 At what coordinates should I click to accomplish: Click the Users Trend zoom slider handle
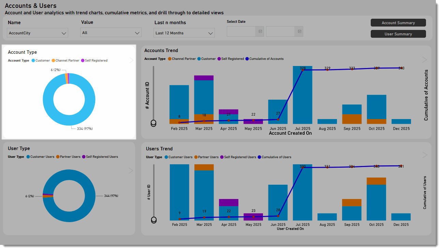[x=153, y=220]
